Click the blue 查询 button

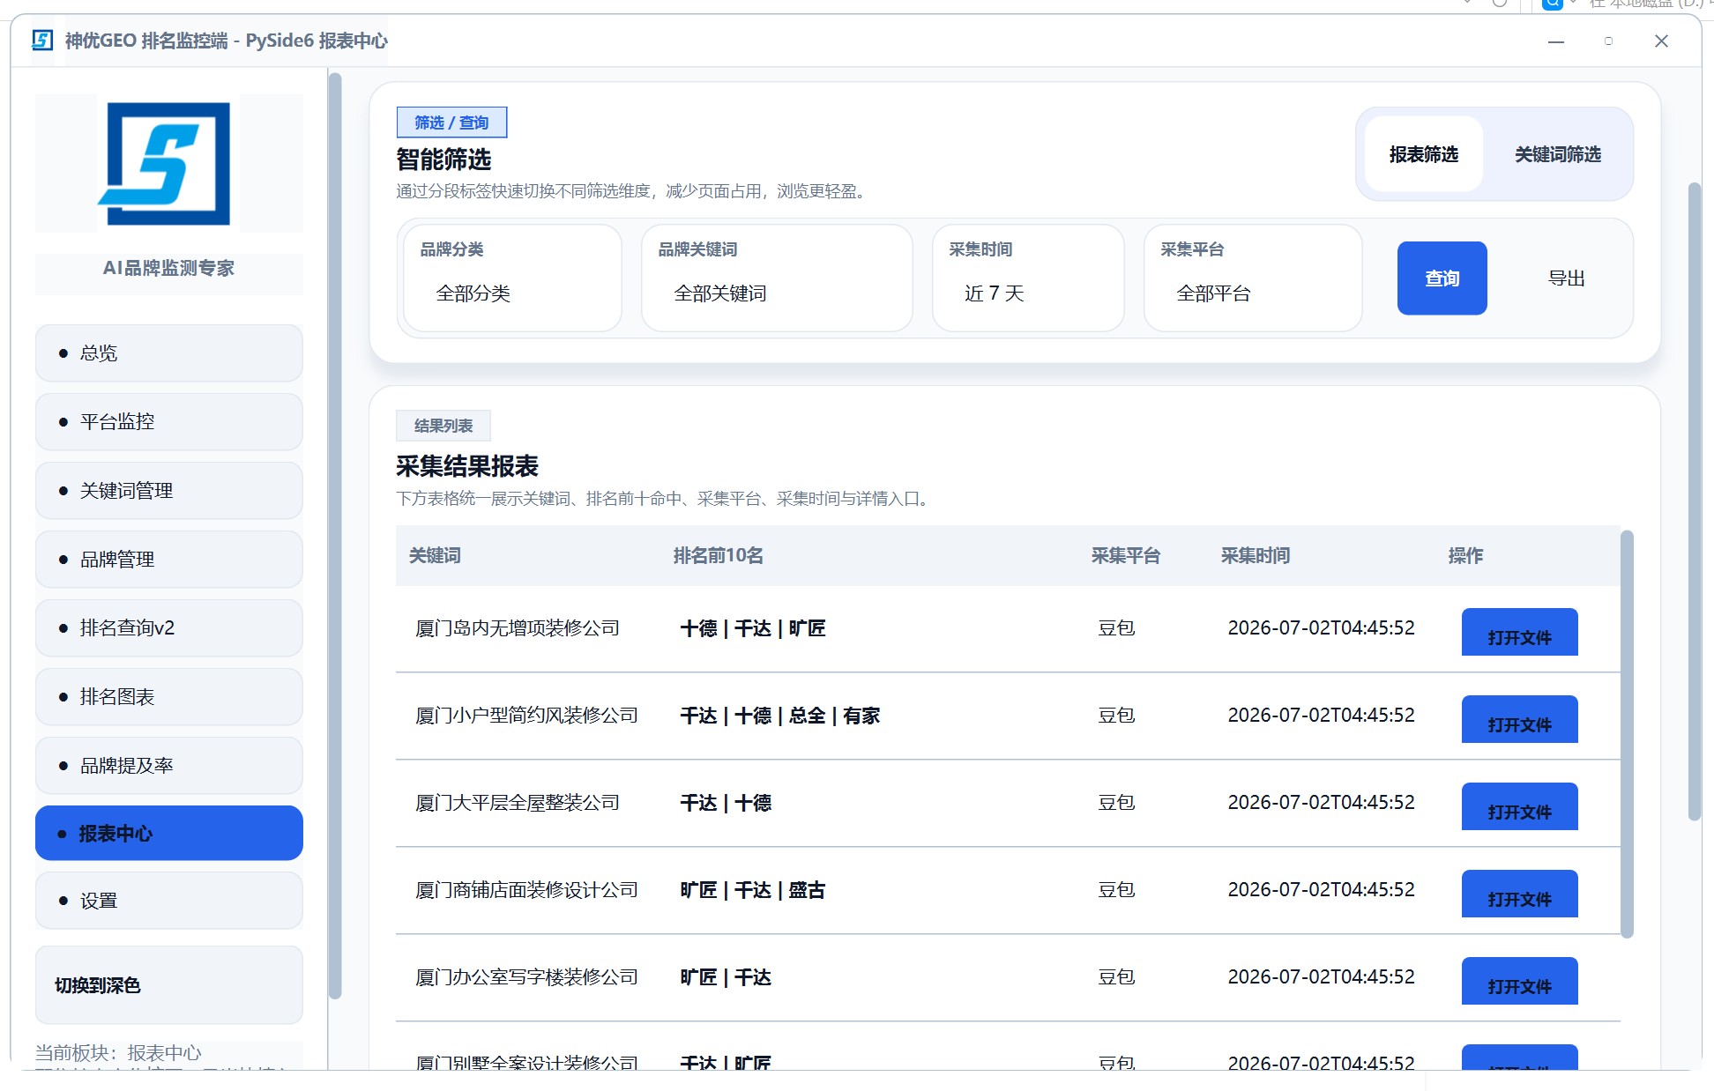pos(1442,278)
